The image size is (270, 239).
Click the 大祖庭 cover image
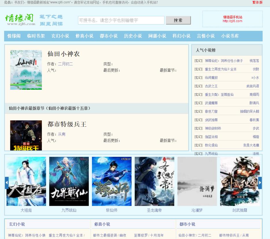(x=26, y=181)
